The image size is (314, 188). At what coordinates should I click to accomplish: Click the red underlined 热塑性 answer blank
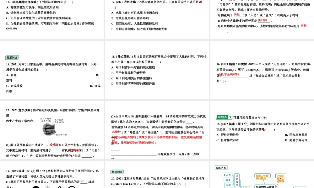tap(116, 131)
